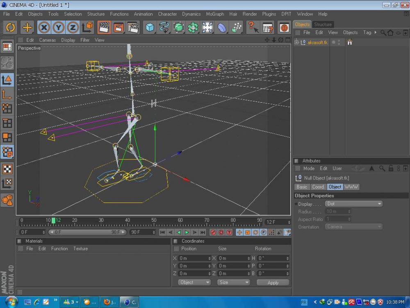Click the Record Active Objects red button
The image size is (410, 308).
(213, 232)
